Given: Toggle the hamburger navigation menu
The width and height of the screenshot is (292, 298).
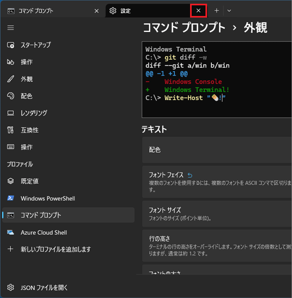Looking at the screenshot, I should pos(11,28).
